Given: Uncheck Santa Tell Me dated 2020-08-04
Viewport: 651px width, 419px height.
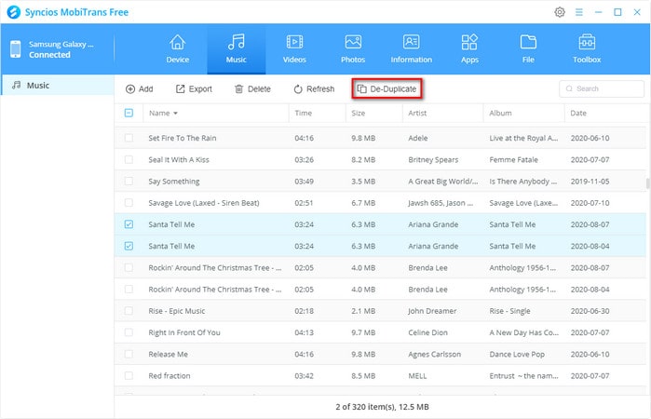Looking at the screenshot, I should click(x=129, y=246).
